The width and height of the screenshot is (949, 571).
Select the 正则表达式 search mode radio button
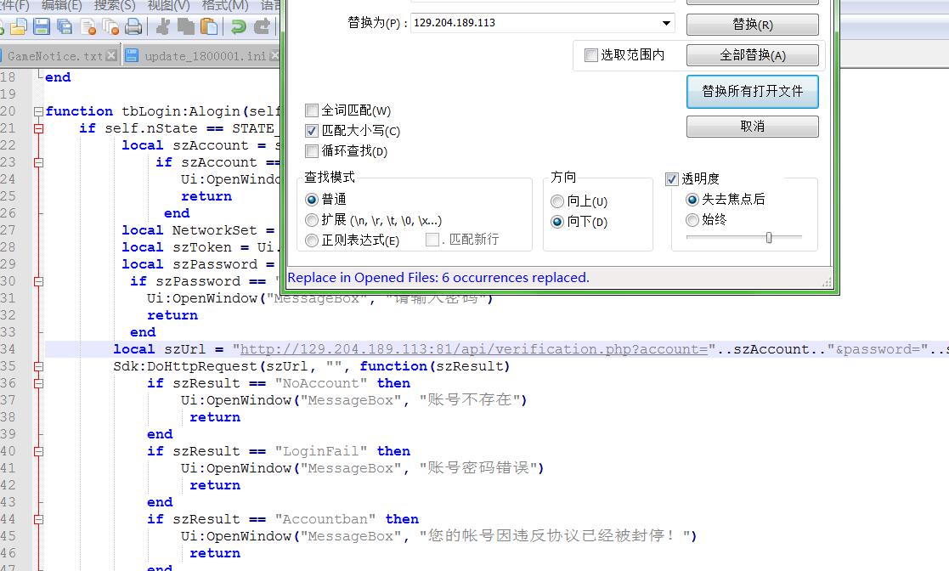coord(312,240)
